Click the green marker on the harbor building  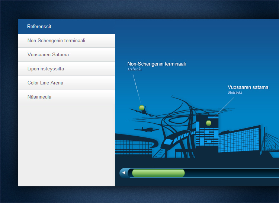(x=209, y=123)
